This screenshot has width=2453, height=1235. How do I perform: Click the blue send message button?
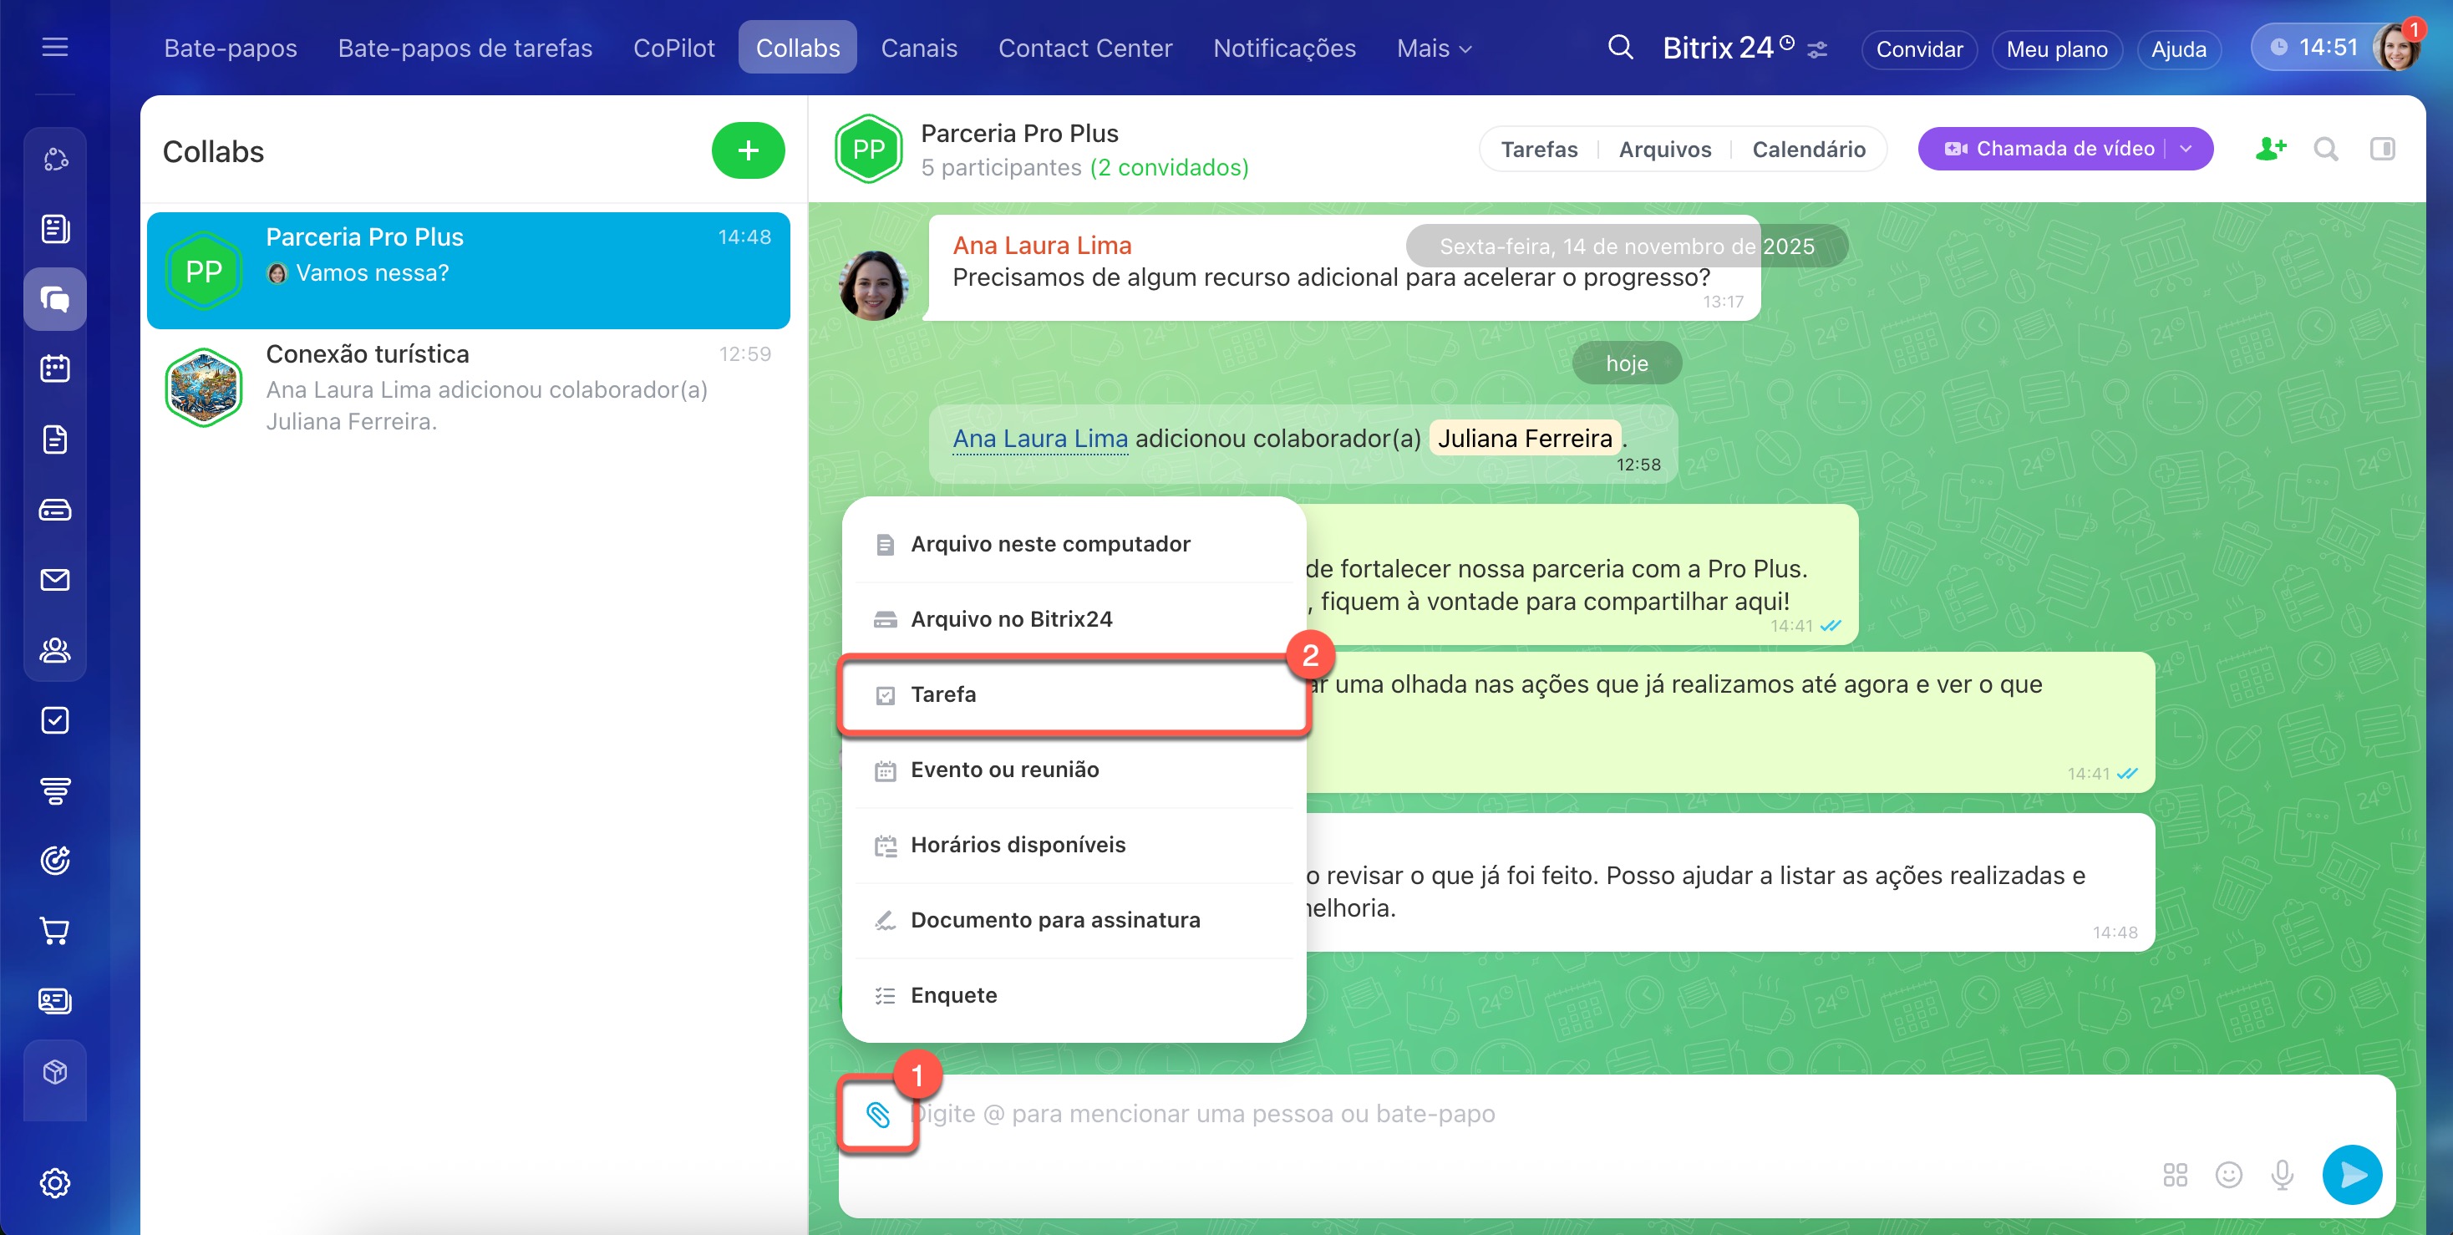click(x=2351, y=1174)
